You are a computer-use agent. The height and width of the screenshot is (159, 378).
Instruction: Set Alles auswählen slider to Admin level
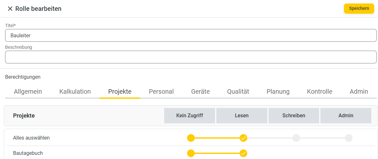(x=349, y=138)
